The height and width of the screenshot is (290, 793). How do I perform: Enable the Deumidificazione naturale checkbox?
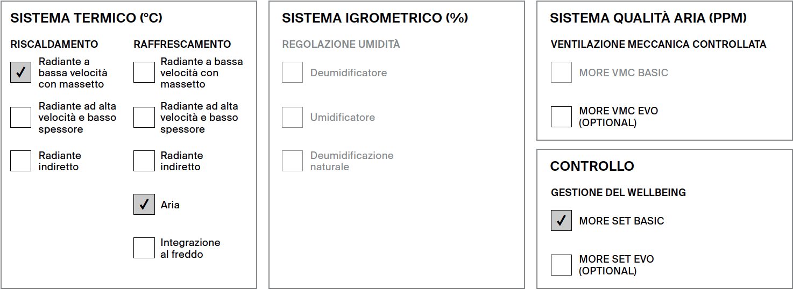point(292,161)
